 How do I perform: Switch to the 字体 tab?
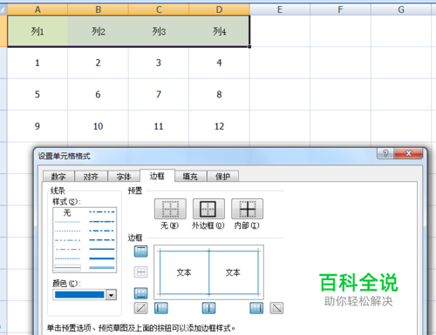pos(124,177)
